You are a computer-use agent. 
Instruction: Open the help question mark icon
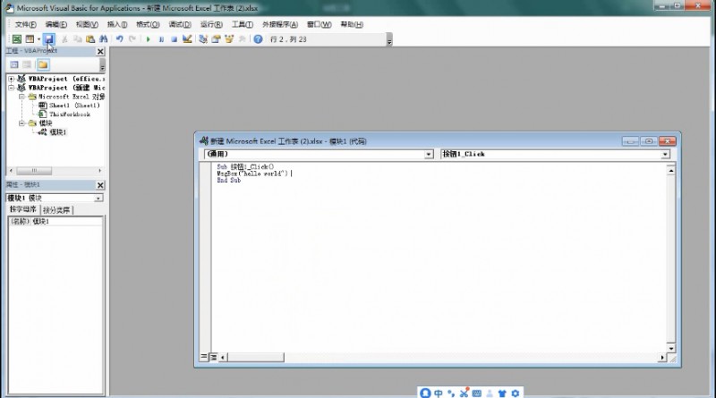pos(258,39)
